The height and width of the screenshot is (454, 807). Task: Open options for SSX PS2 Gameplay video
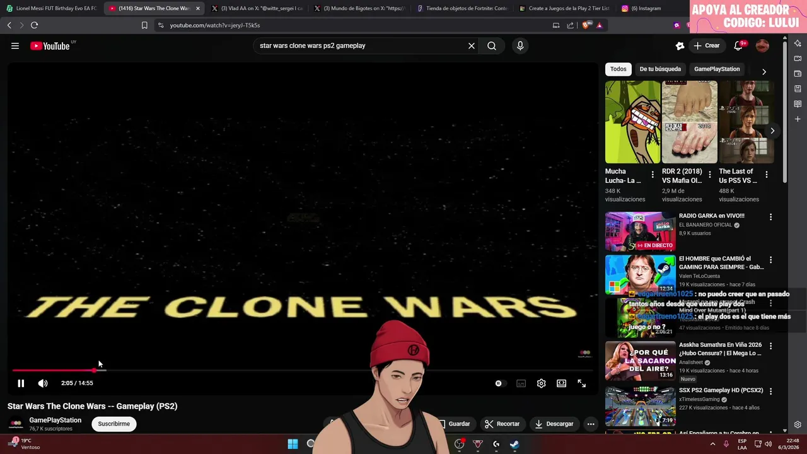click(770, 391)
